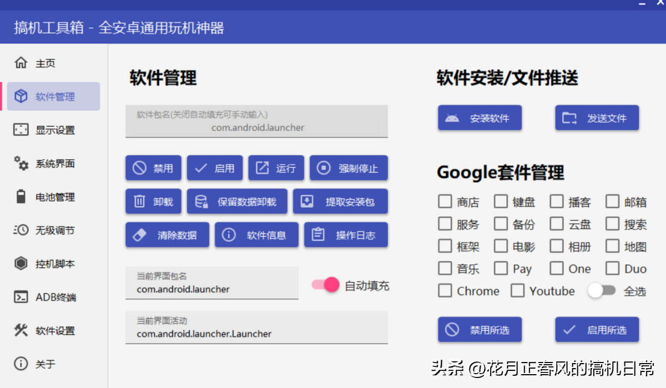Select 无级调节 in the sidebar

click(54, 230)
